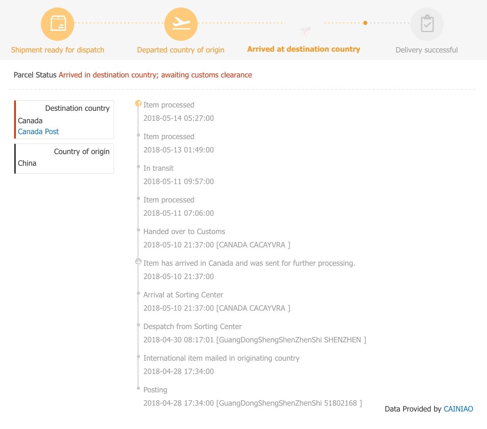Screen dimensions: 487x429
Task: Click the latest event orange marker icon
Action: click(138, 104)
